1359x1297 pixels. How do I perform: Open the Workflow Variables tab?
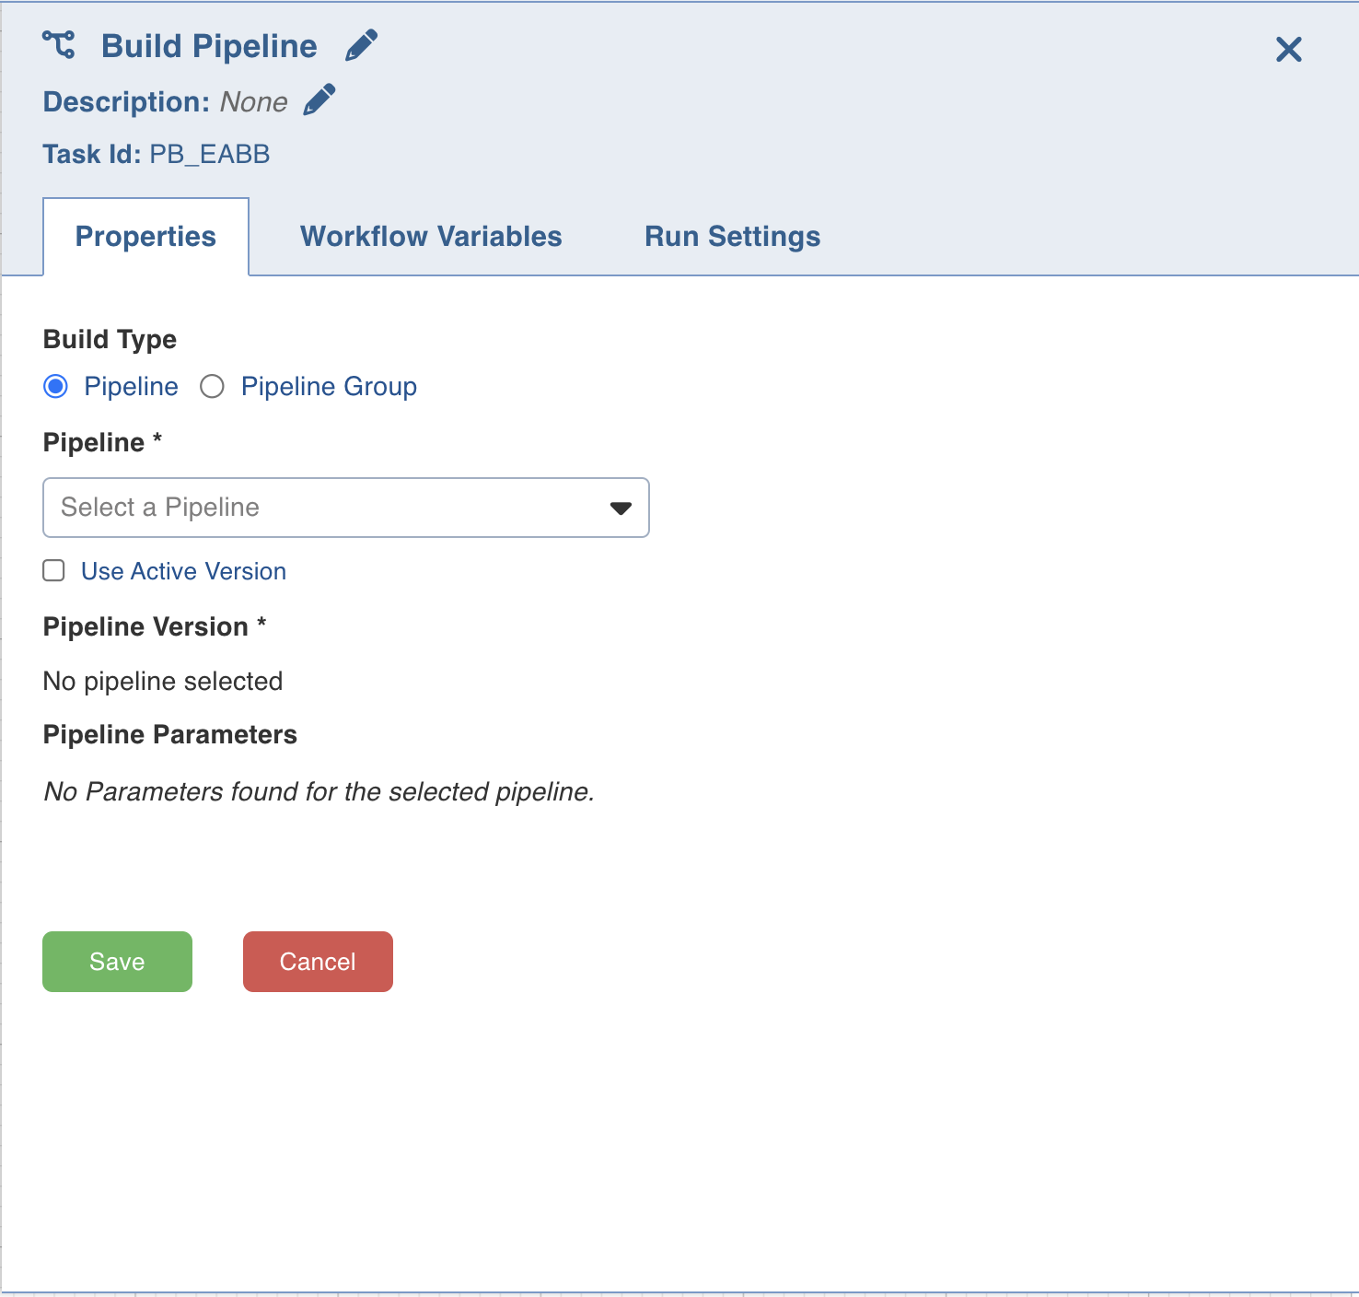(431, 237)
